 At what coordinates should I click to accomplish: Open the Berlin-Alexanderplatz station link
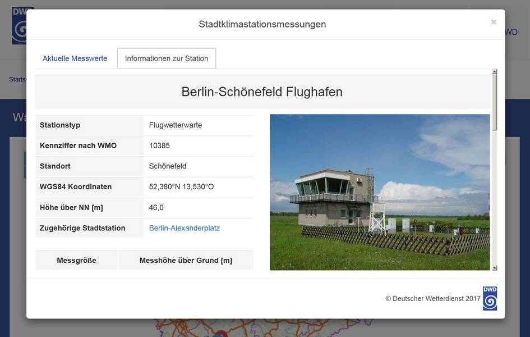coord(185,228)
